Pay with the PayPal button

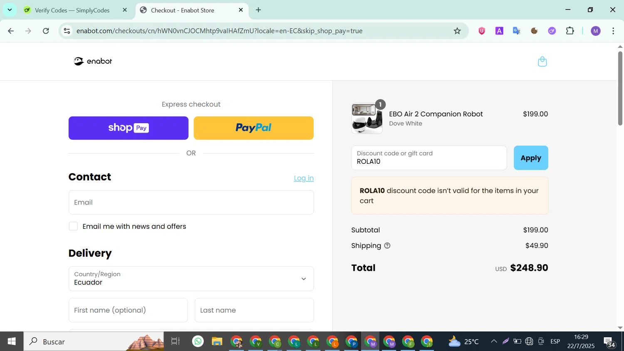point(254,128)
